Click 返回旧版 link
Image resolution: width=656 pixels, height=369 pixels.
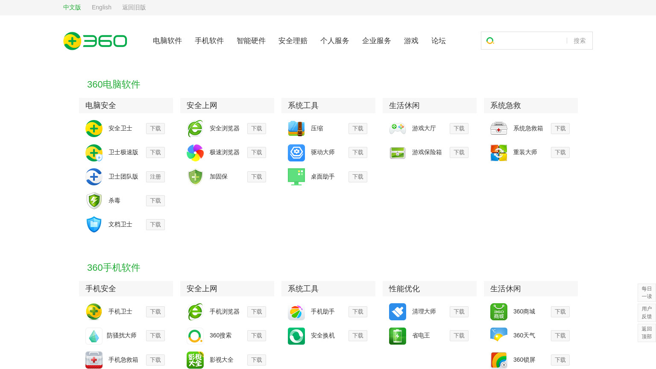point(134,7)
